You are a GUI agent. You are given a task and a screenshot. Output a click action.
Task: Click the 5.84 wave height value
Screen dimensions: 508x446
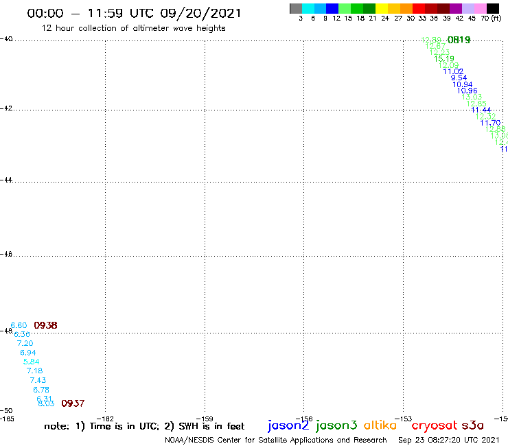(31, 362)
